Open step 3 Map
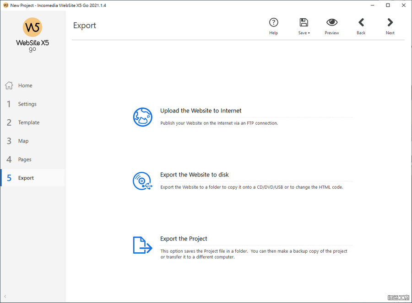The height and width of the screenshot is (303, 412). click(x=33, y=141)
